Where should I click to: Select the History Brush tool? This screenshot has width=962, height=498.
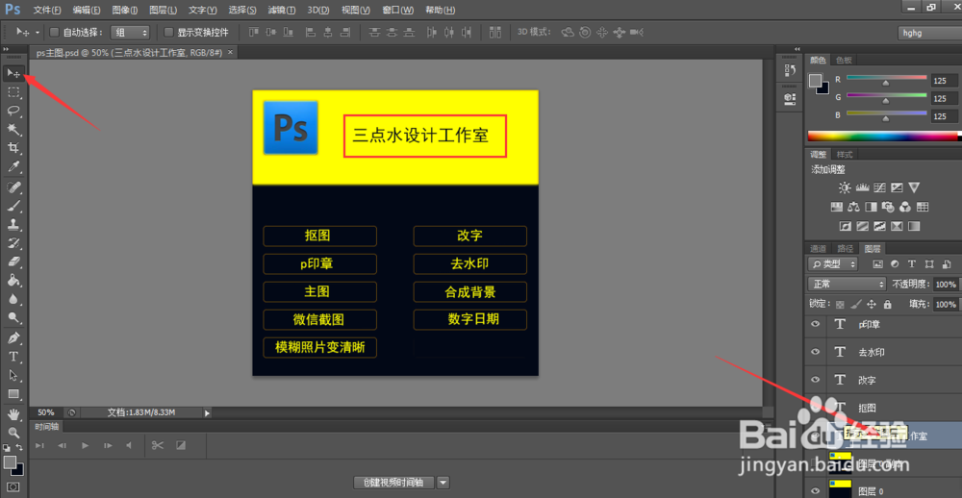tap(13, 243)
